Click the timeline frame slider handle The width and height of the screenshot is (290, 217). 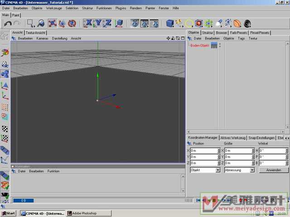23,201
